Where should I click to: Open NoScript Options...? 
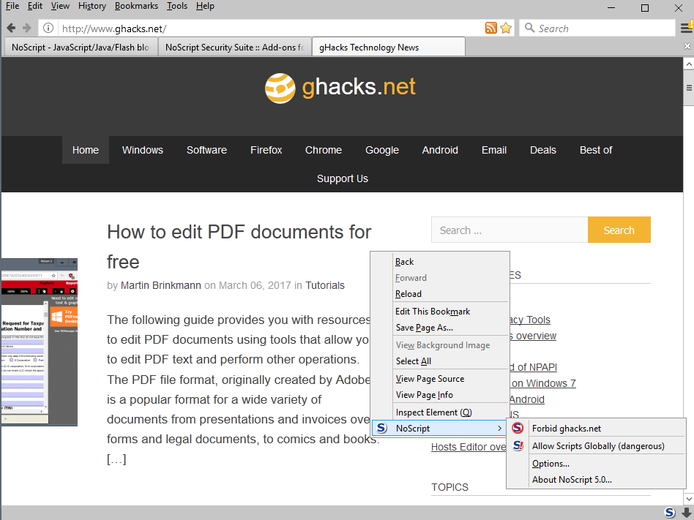pos(596,464)
